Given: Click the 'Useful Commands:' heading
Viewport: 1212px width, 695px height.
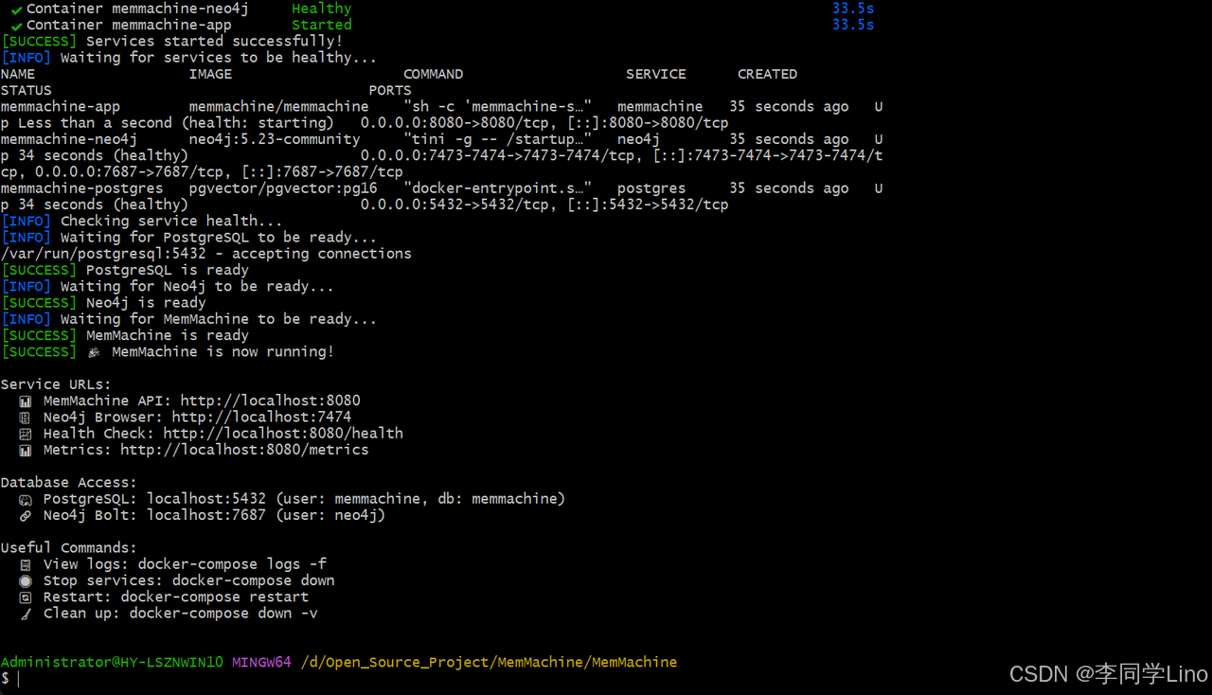Looking at the screenshot, I should click(x=68, y=547).
